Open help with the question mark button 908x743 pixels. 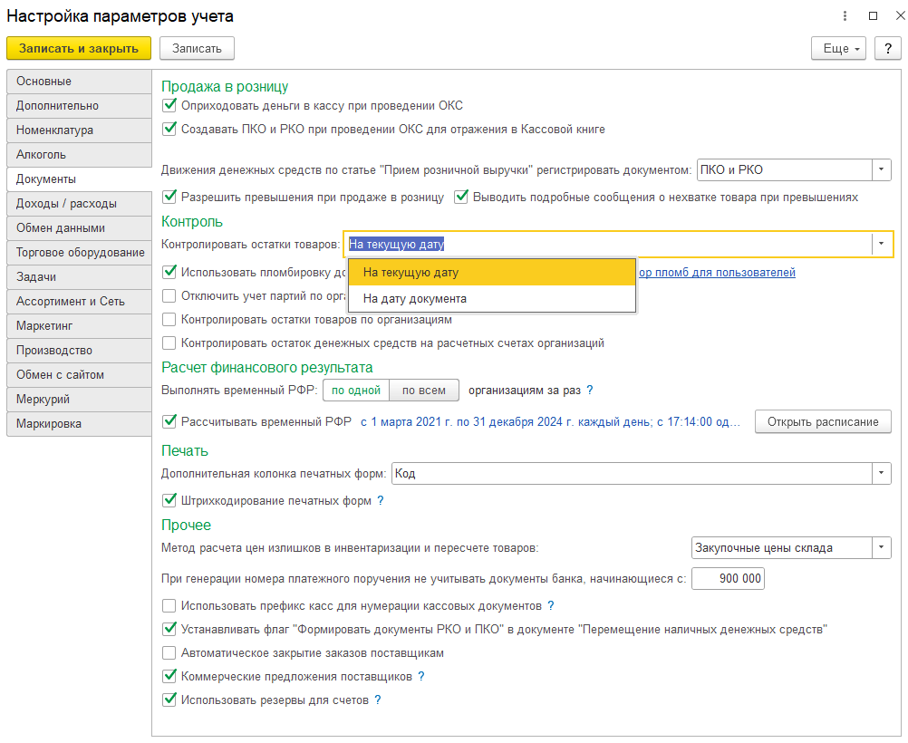coord(888,48)
